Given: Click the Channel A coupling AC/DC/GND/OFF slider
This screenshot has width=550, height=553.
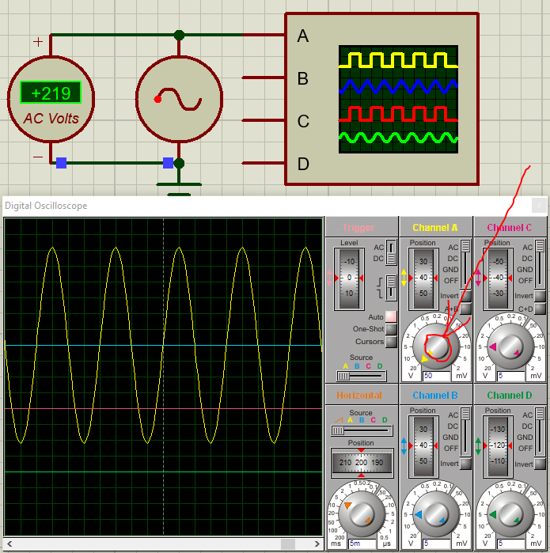Looking at the screenshot, I should (466, 264).
